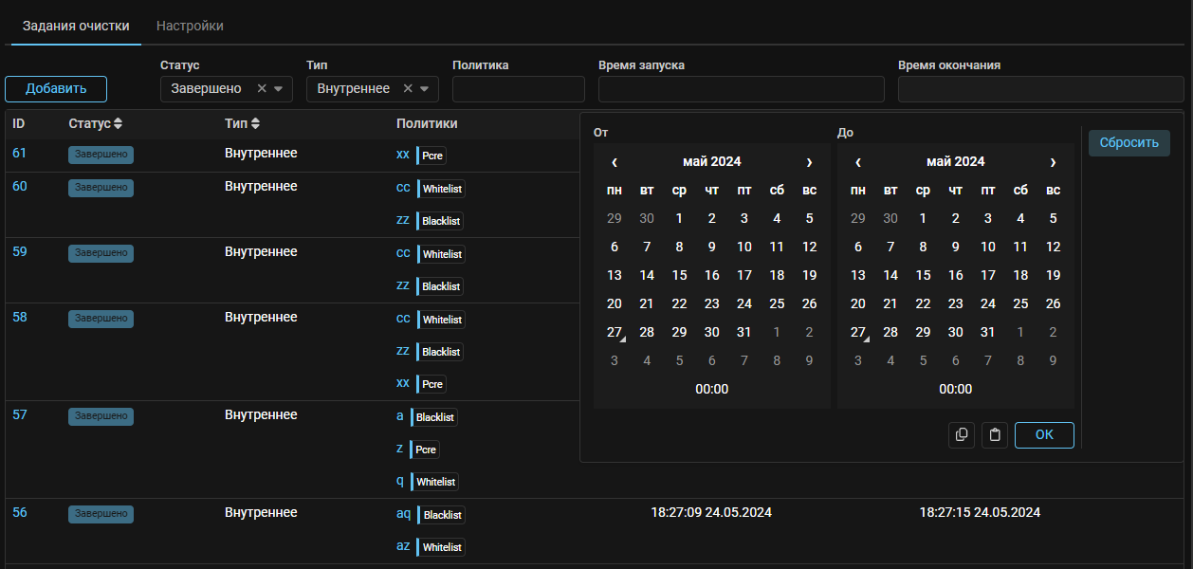Click the paste date range icon
The height and width of the screenshot is (569, 1193).
[x=994, y=435]
